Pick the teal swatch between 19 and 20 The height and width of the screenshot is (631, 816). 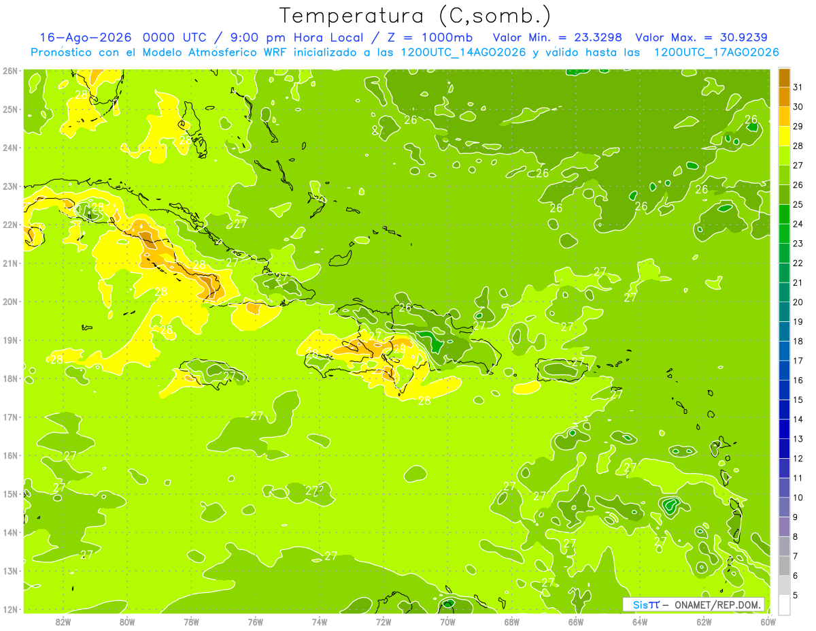click(784, 312)
